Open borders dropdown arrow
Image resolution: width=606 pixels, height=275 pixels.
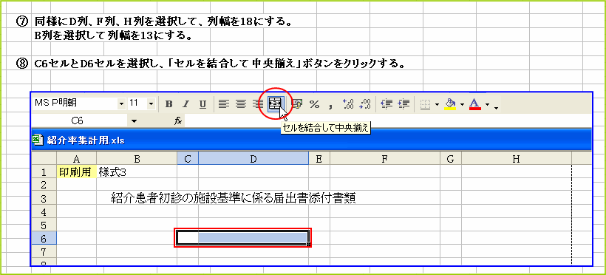tap(437, 104)
